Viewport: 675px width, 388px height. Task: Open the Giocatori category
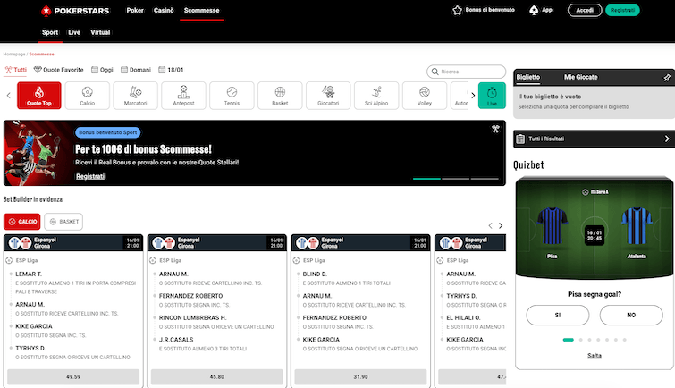(x=328, y=96)
